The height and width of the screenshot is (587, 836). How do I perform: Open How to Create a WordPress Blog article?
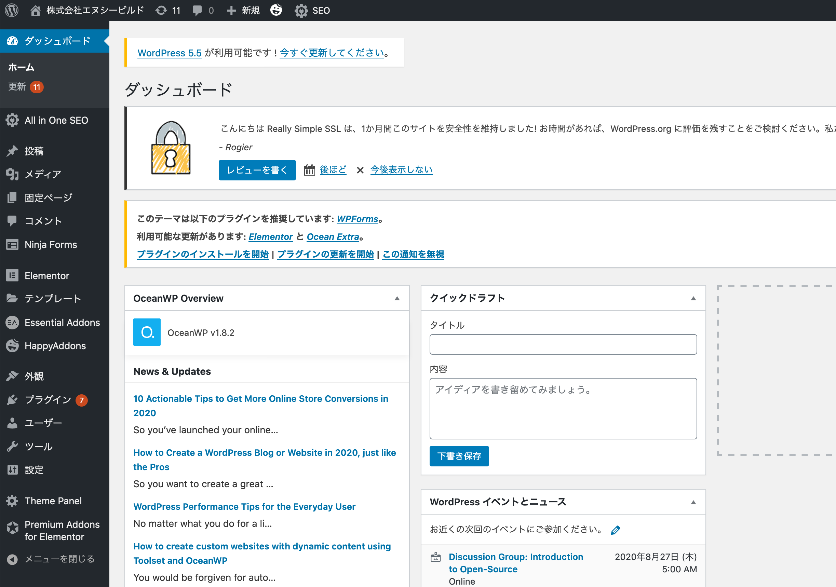coord(265,460)
